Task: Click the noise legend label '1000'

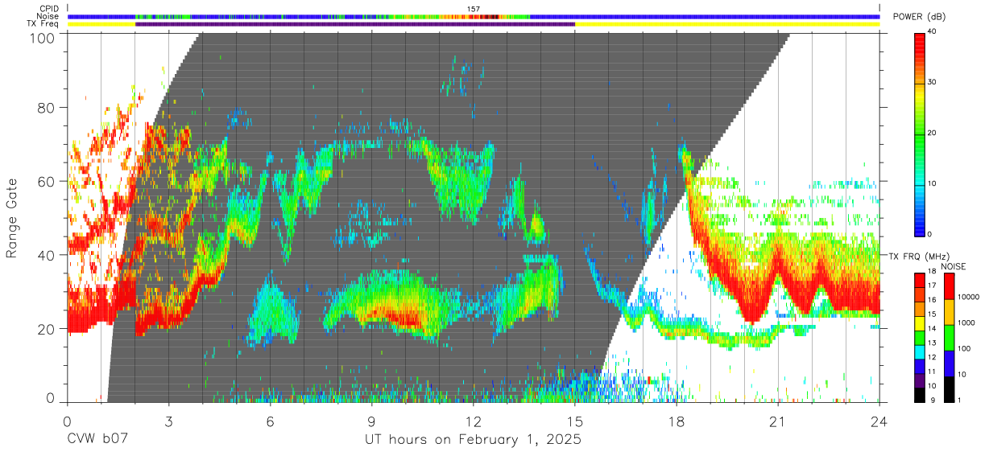Action: pyautogui.click(x=966, y=322)
